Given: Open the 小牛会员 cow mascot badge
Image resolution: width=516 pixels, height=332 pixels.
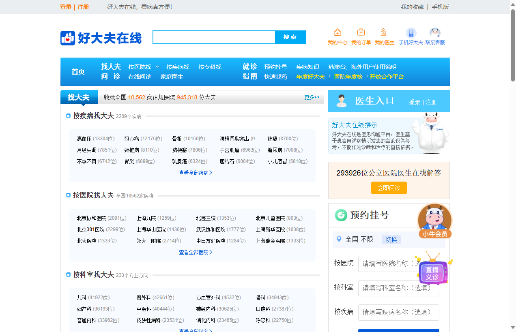Looking at the screenshot, I should point(435,221).
